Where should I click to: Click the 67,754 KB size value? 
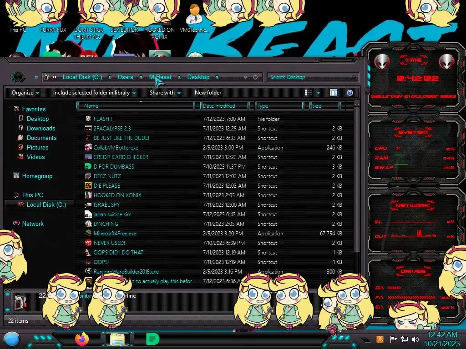tap(331, 234)
